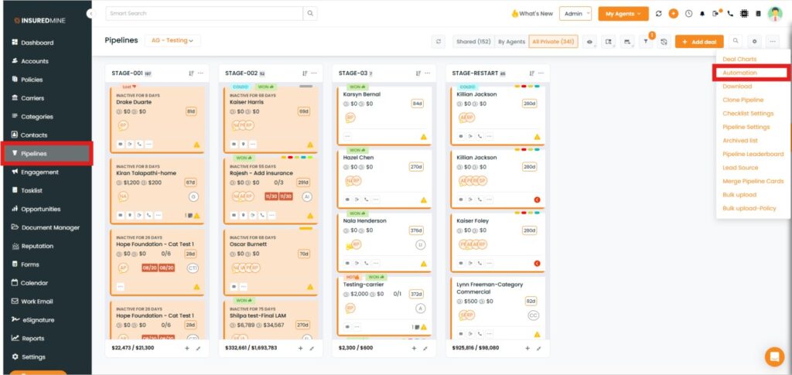Open pipeline settings gear icon
792x375 pixels.
tap(754, 41)
